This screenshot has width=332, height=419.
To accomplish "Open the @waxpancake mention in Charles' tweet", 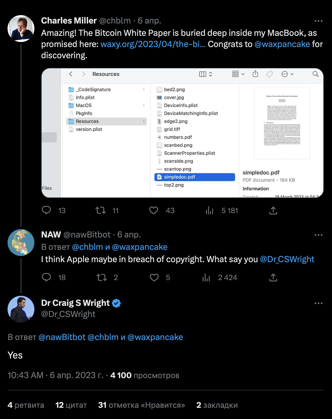I will pyautogui.click(x=282, y=44).
